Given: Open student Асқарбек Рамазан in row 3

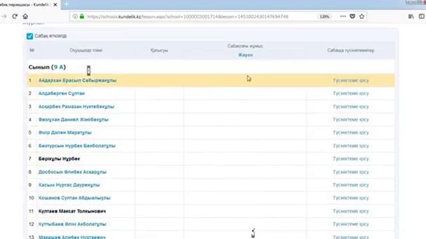Looking at the screenshot, I should click(x=77, y=106).
